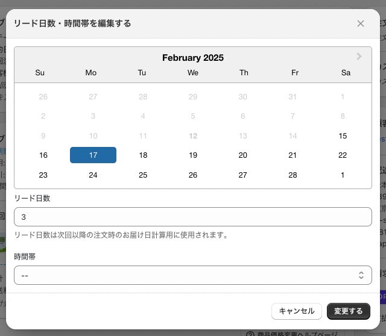Pick February 18 in the calendar
Screen dimensions: 386x336
coord(143,155)
